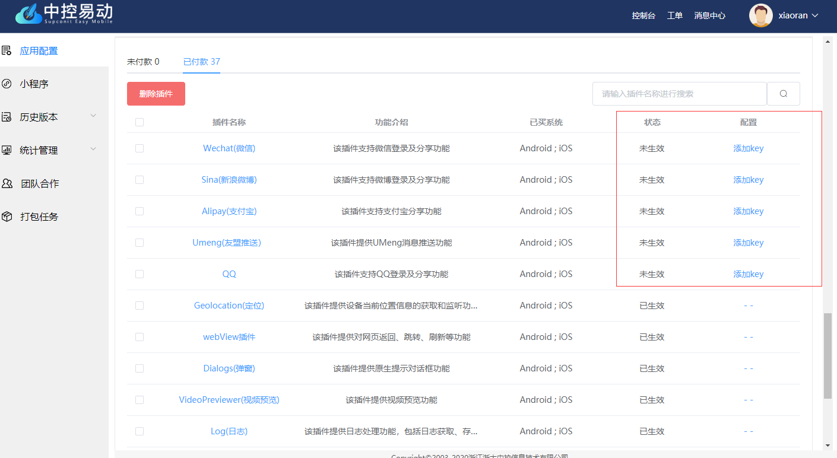Switch to the 未付款 0 tab
The width and height of the screenshot is (837, 458).
click(x=143, y=62)
